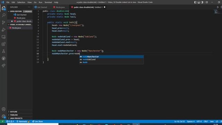The height and width of the screenshot is (125, 222).
Task: Click UTF-8 encoding in status bar
Action: 199,122
